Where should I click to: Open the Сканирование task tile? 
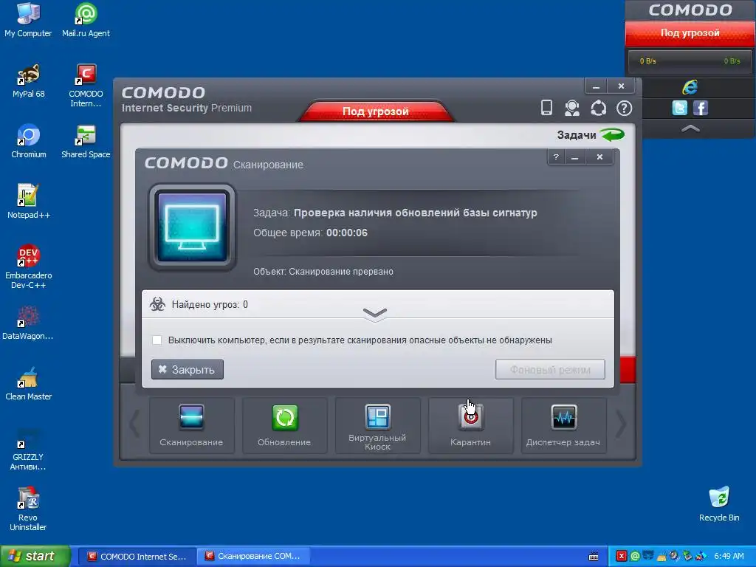(x=191, y=425)
